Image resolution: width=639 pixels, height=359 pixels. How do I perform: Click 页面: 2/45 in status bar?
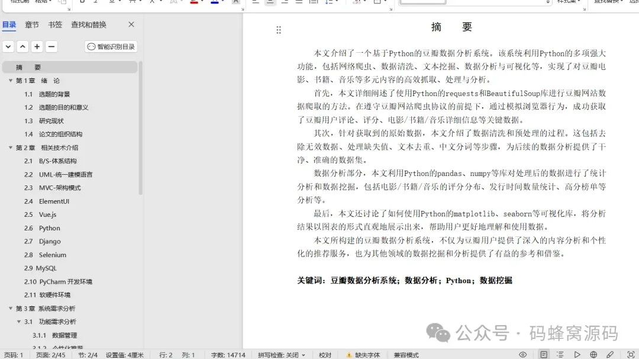click(50, 355)
